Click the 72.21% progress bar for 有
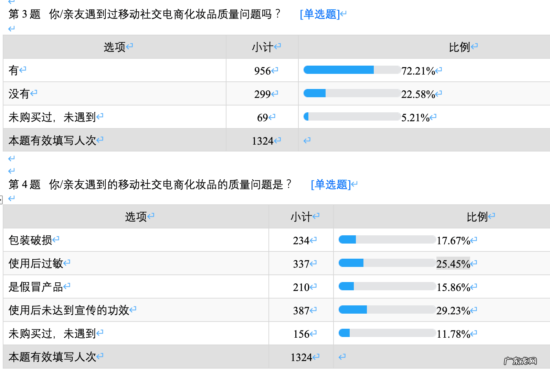This screenshot has height=371, width=550. point(352,70)
